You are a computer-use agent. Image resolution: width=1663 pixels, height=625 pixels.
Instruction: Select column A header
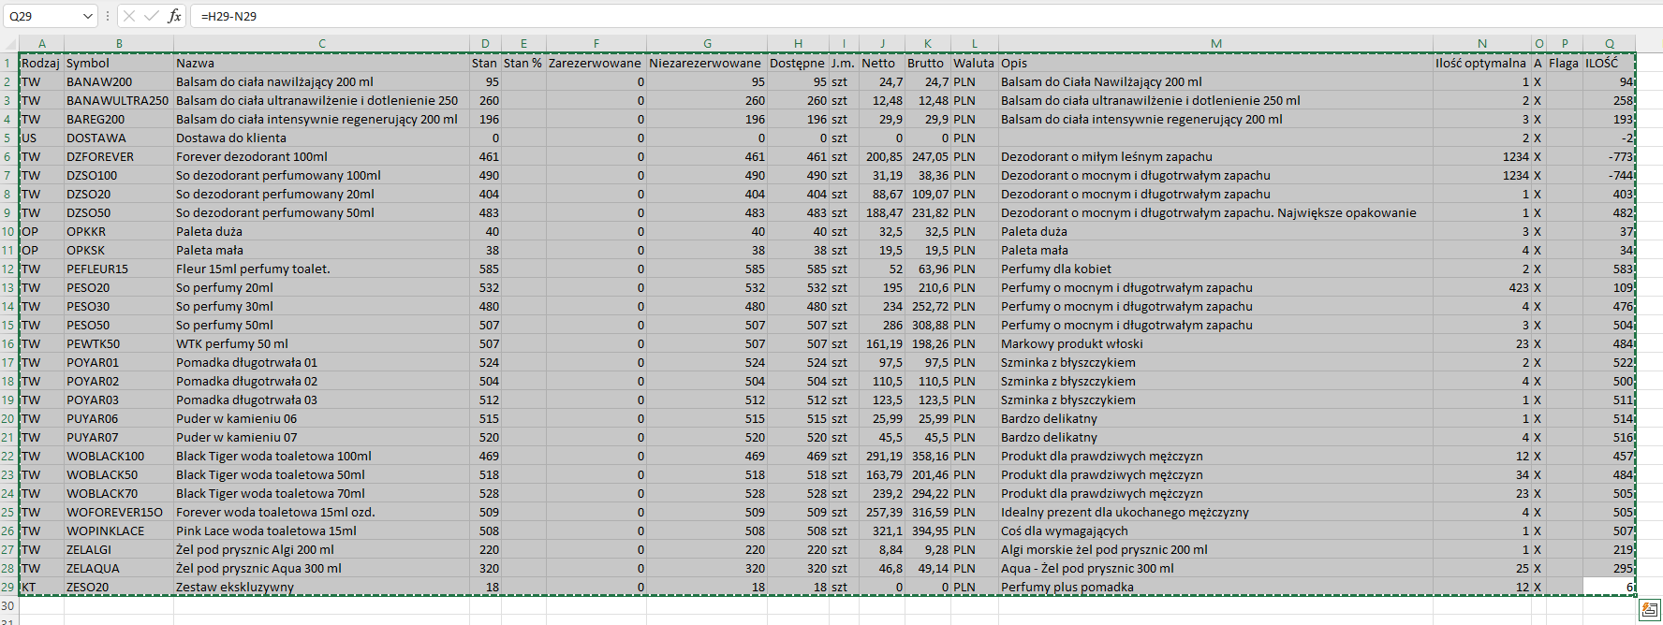(x=41, y=44)
